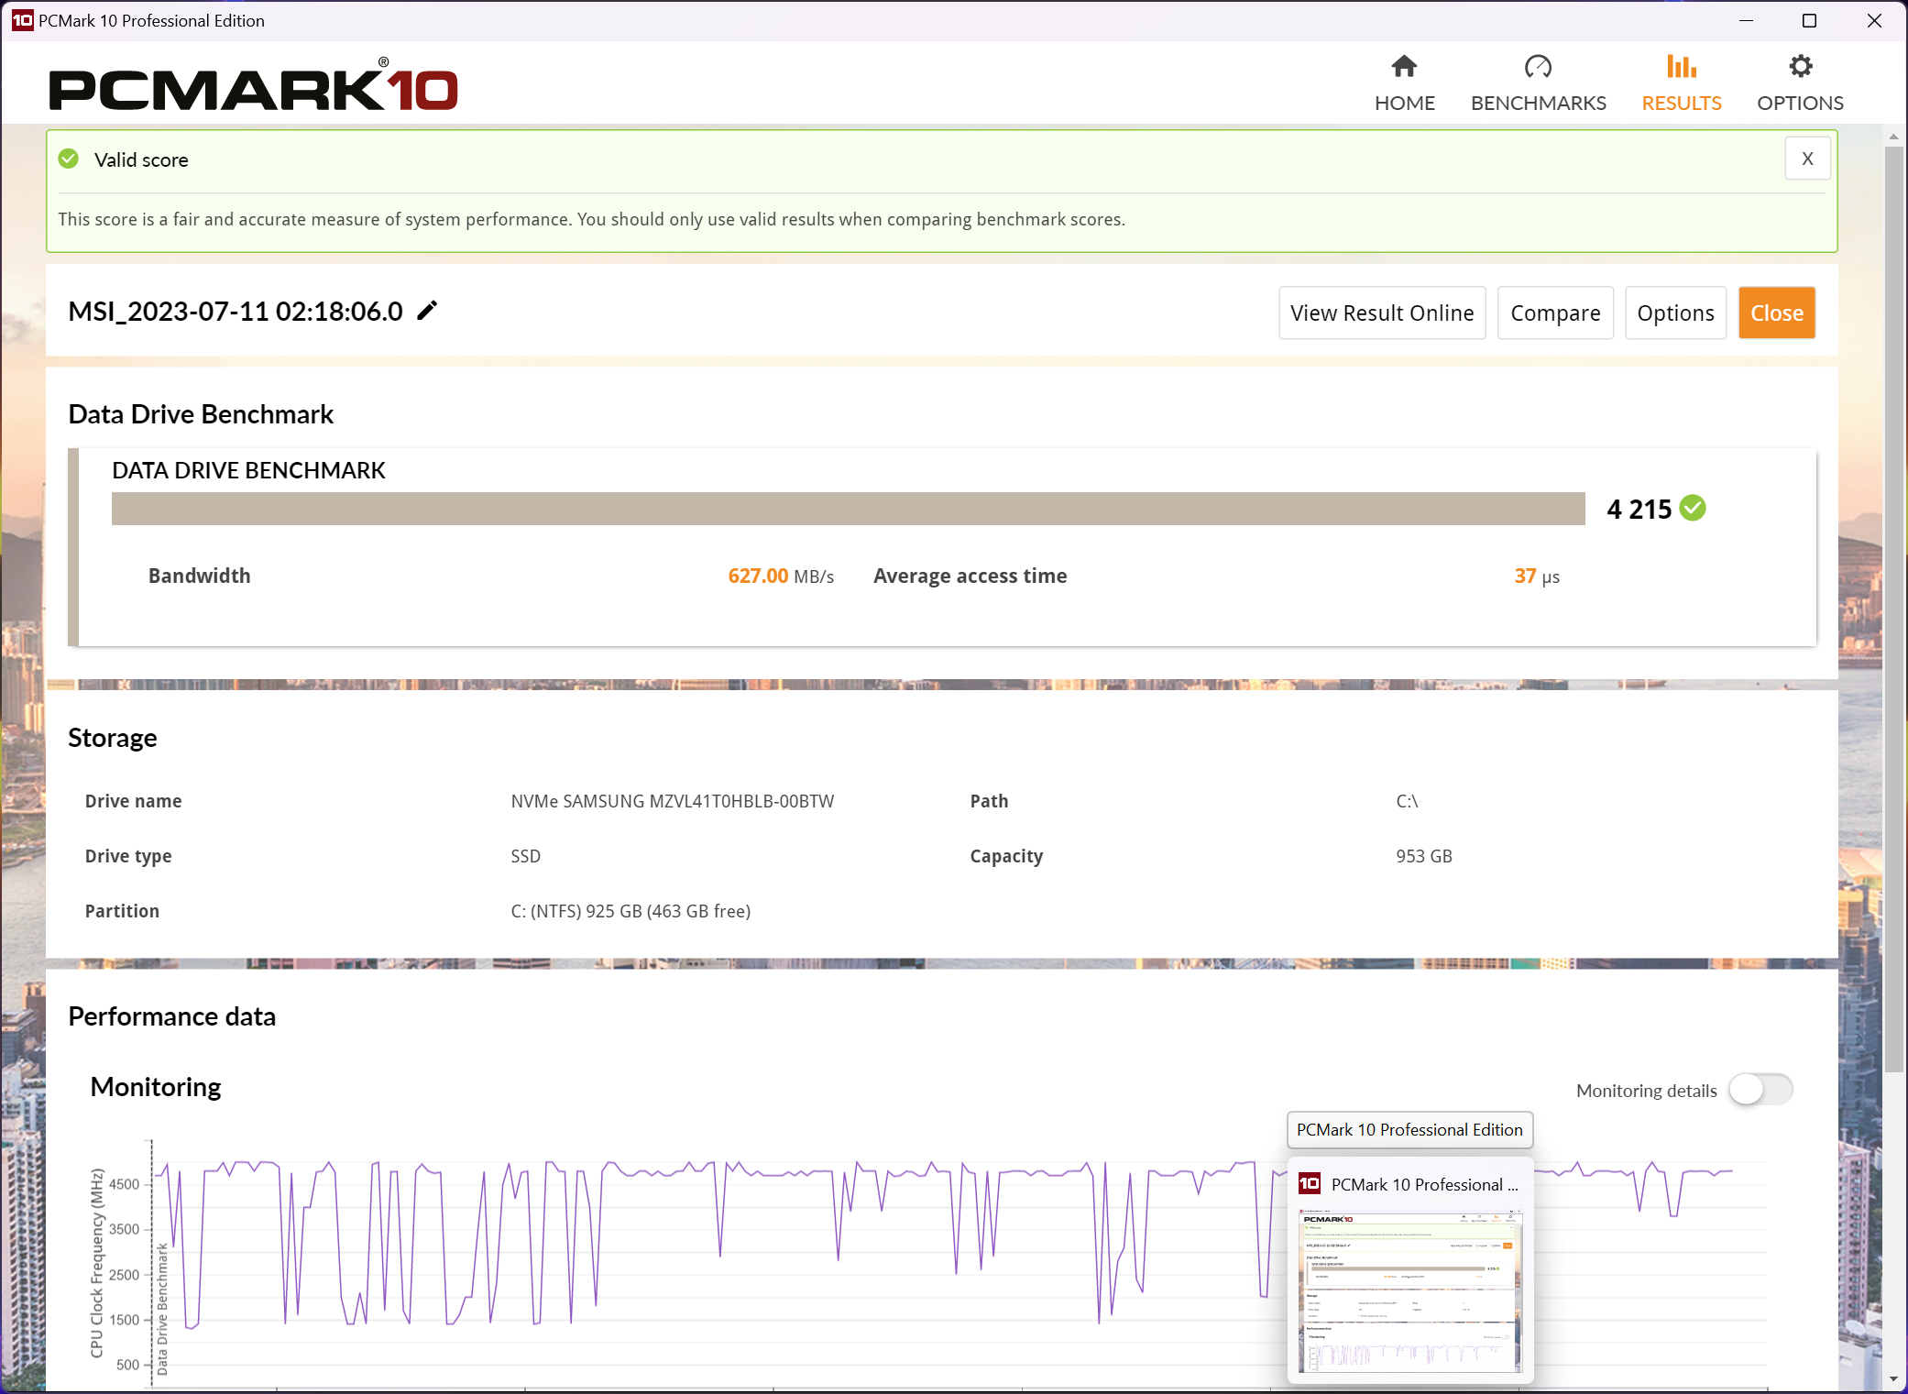Click the PCMARK10 logo
The image size is (1908, 1394).
tap(253, 84)
